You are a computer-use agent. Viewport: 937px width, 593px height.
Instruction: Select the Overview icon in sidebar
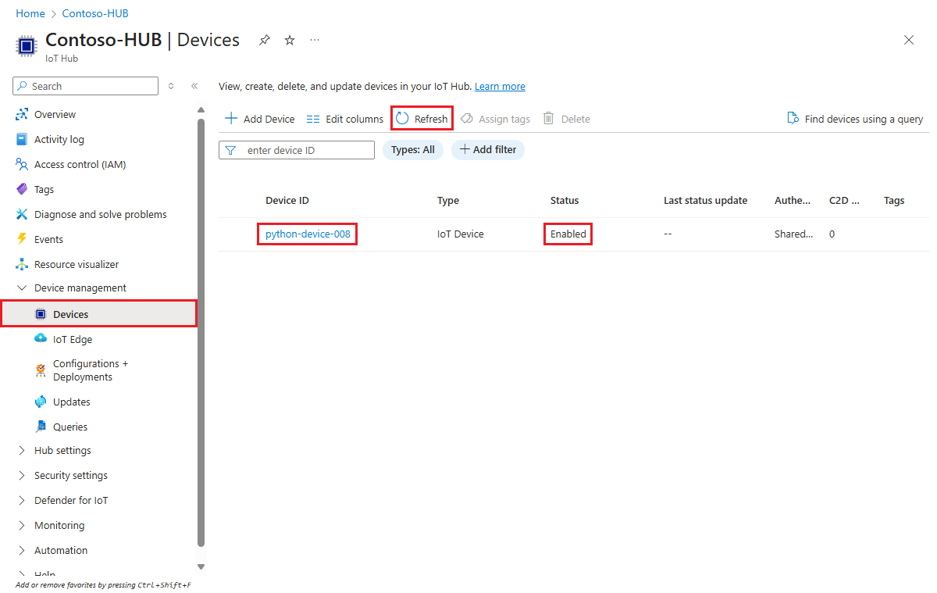(23, 114)
